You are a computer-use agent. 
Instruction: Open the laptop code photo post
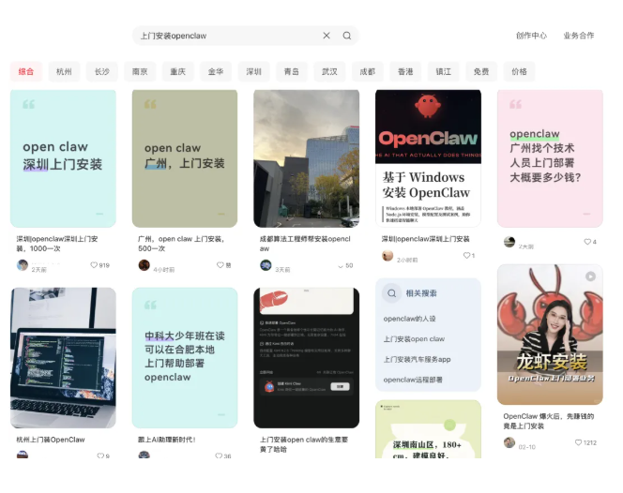click(64, 357)
